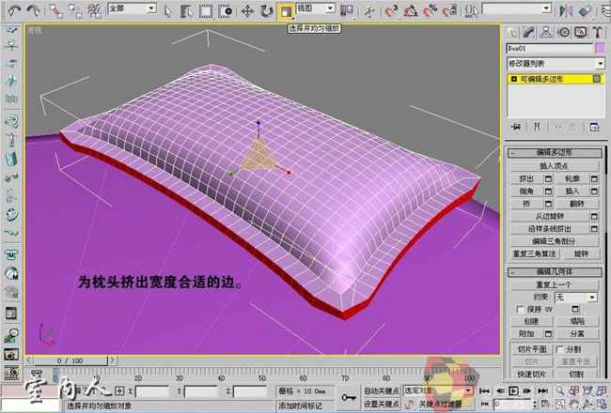The image size is (611, 413).
Task: Toggle Select and Manipulate tool
Action: 368,11
